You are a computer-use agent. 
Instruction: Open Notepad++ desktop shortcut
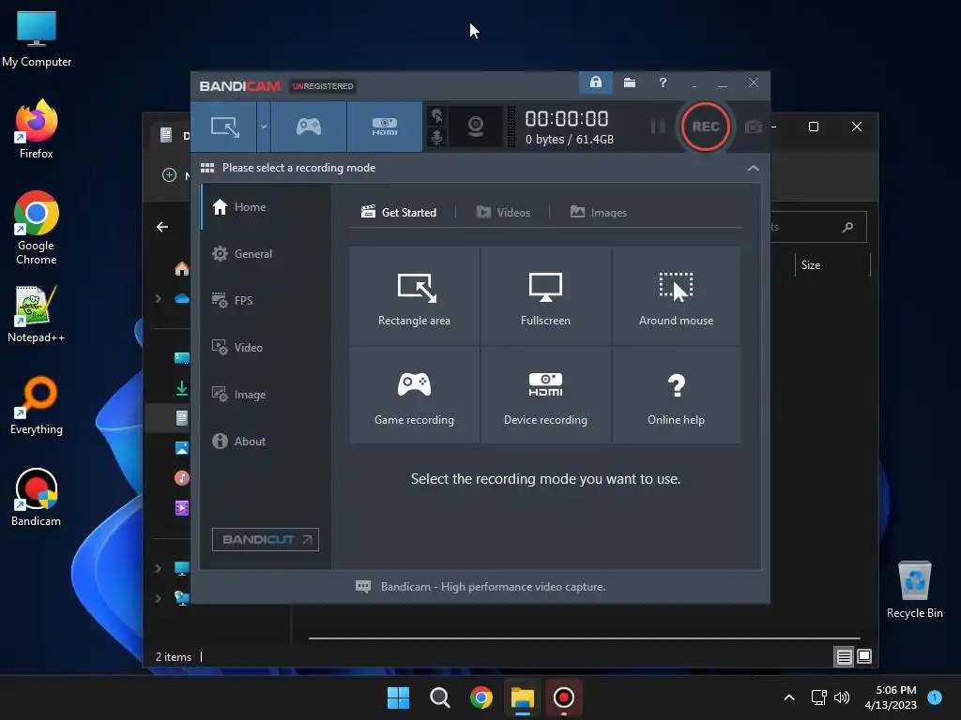pyautogui.click(x=37, y=314)
